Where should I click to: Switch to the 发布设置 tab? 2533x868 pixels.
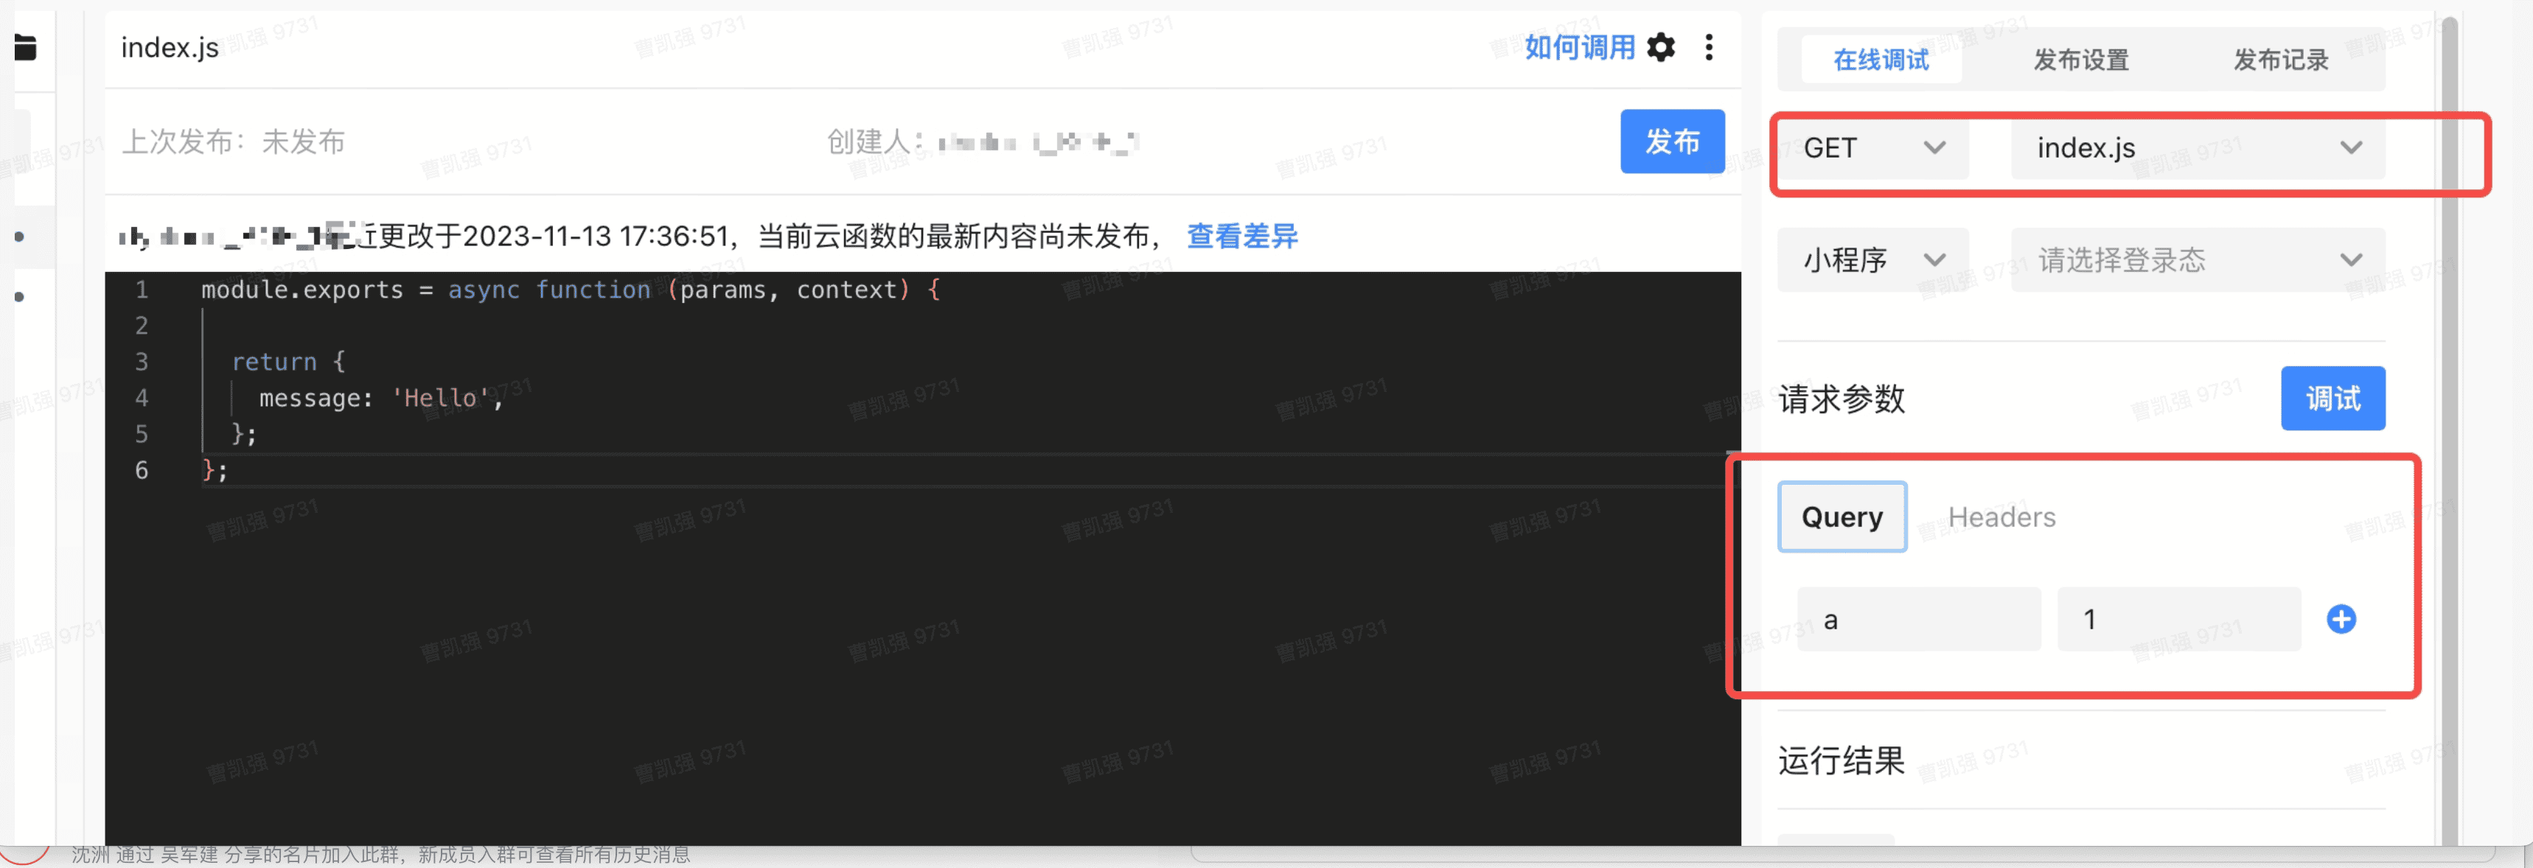pos(2080,60)
